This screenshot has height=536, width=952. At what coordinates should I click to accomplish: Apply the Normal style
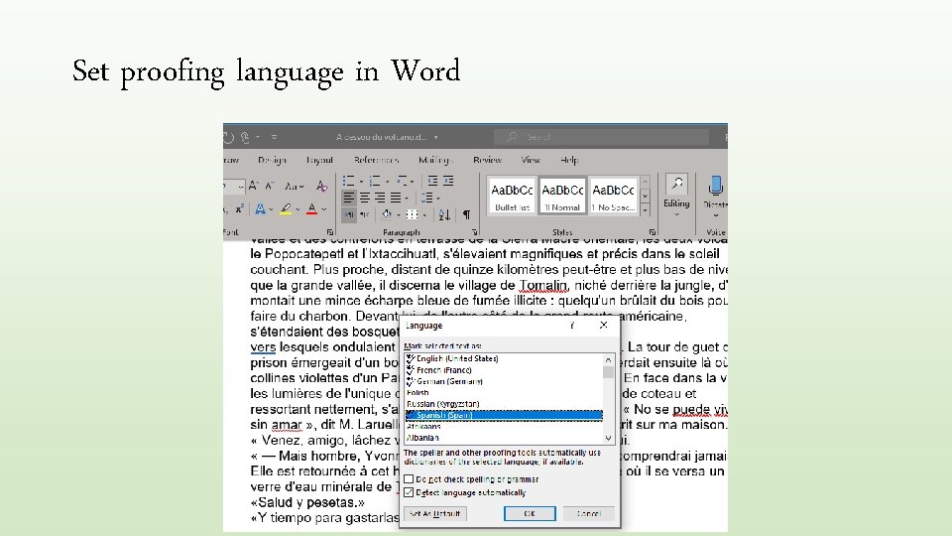click(x=562, y=196)
